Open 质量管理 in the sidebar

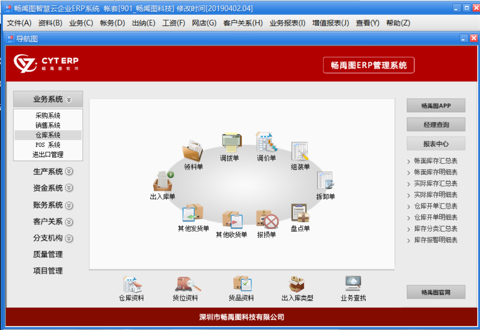[48, 254]
